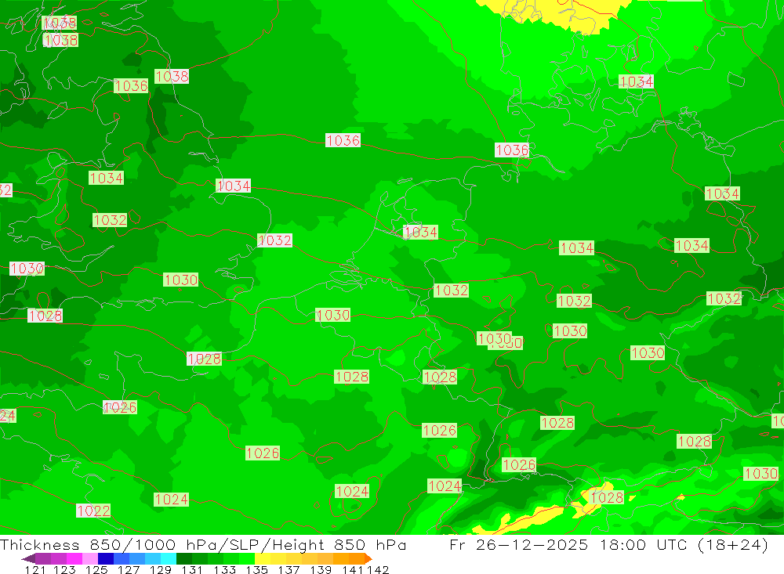Click the legend value 135
Viewport: 784px width, 574px height.
(256, 569)
